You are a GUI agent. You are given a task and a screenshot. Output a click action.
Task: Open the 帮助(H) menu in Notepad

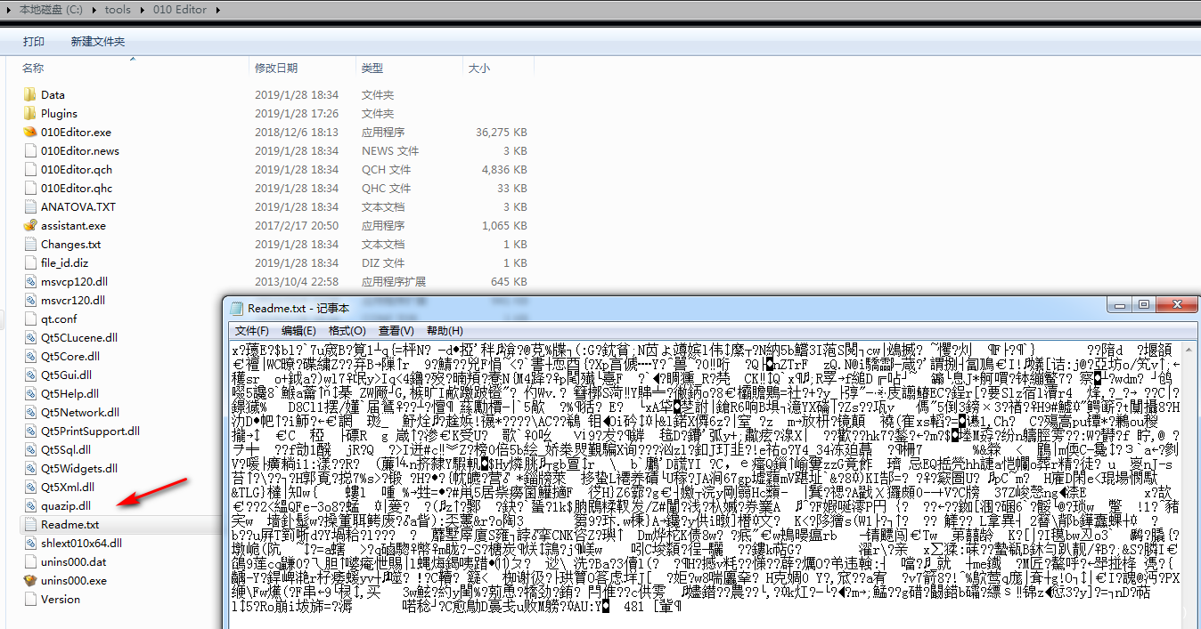point(445,330)
